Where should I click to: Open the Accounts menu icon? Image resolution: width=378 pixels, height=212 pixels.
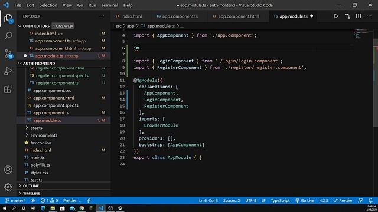click(x=8, y=170)
